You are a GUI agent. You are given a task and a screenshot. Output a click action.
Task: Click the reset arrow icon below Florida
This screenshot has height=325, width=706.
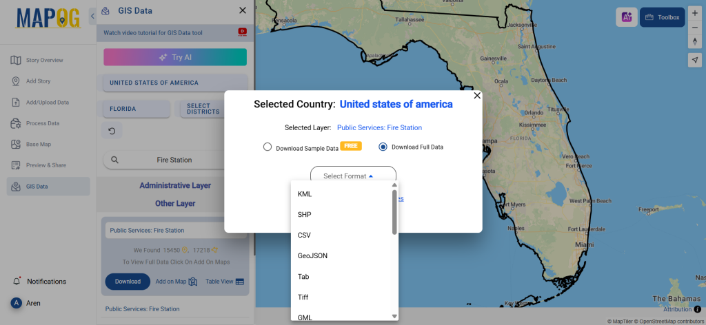point(112,131)
